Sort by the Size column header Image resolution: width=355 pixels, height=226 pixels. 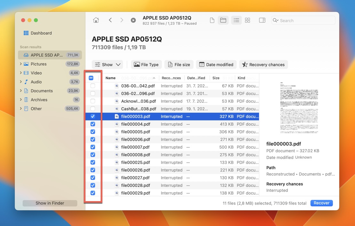[222, 78]
